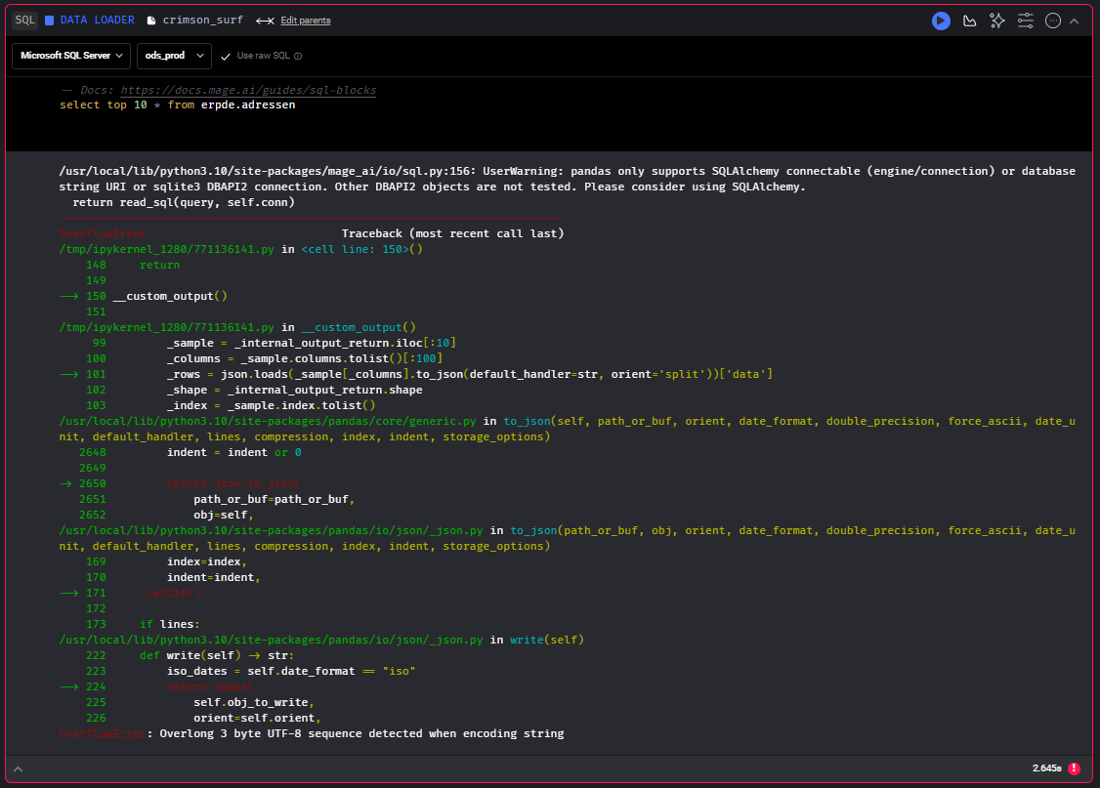This screenshot has height=788, width=1100.
Task: Click the red error indicator beside execution time
Action: click(x=1074, y=768)
